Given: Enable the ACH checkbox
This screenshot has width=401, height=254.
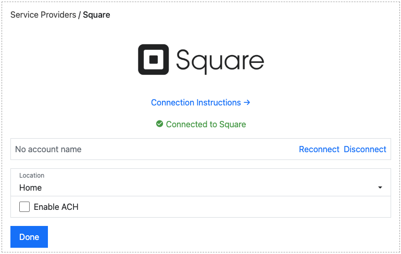Looking at the screenshot, I should (24, 207).
